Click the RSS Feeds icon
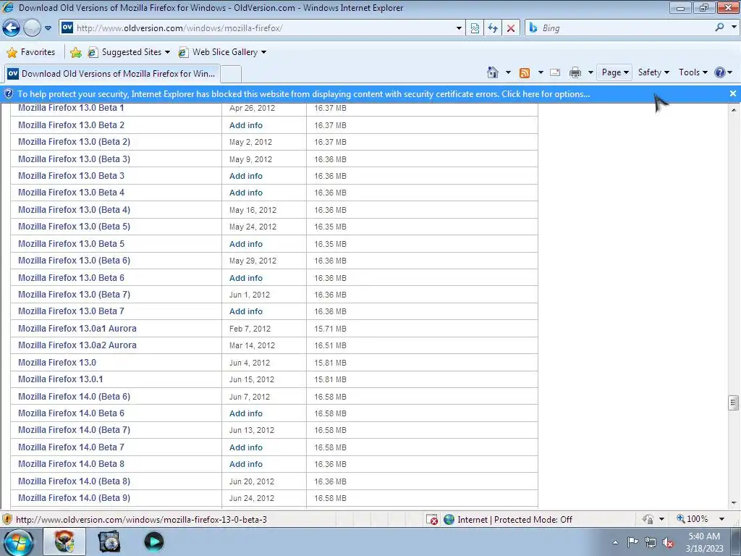Screen dimensions: 741x556 coord(525,72)
